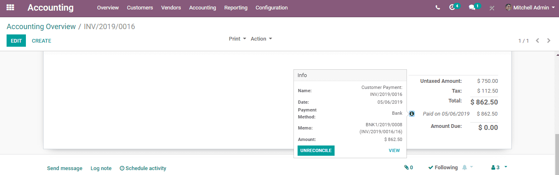Viewport: 559px width, 175px height.
Task: Toggle the Following subscription
Action: (443, 168)
